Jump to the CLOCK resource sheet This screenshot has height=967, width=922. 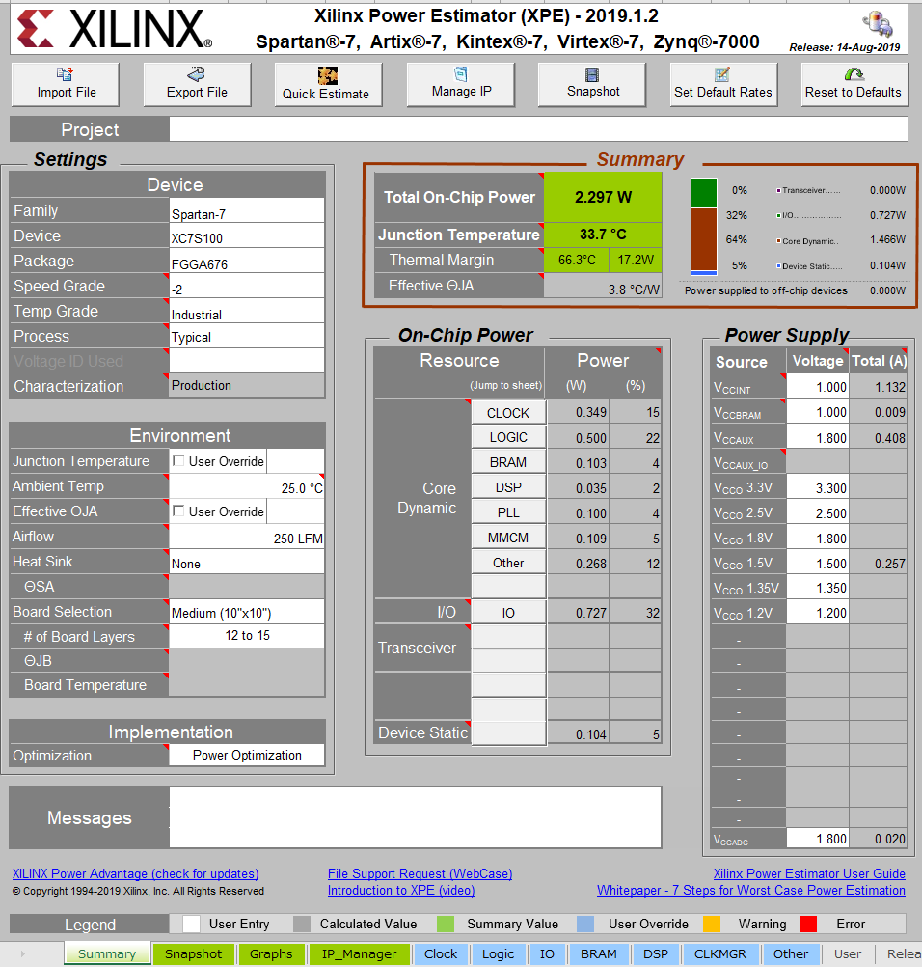pos(508,413)
